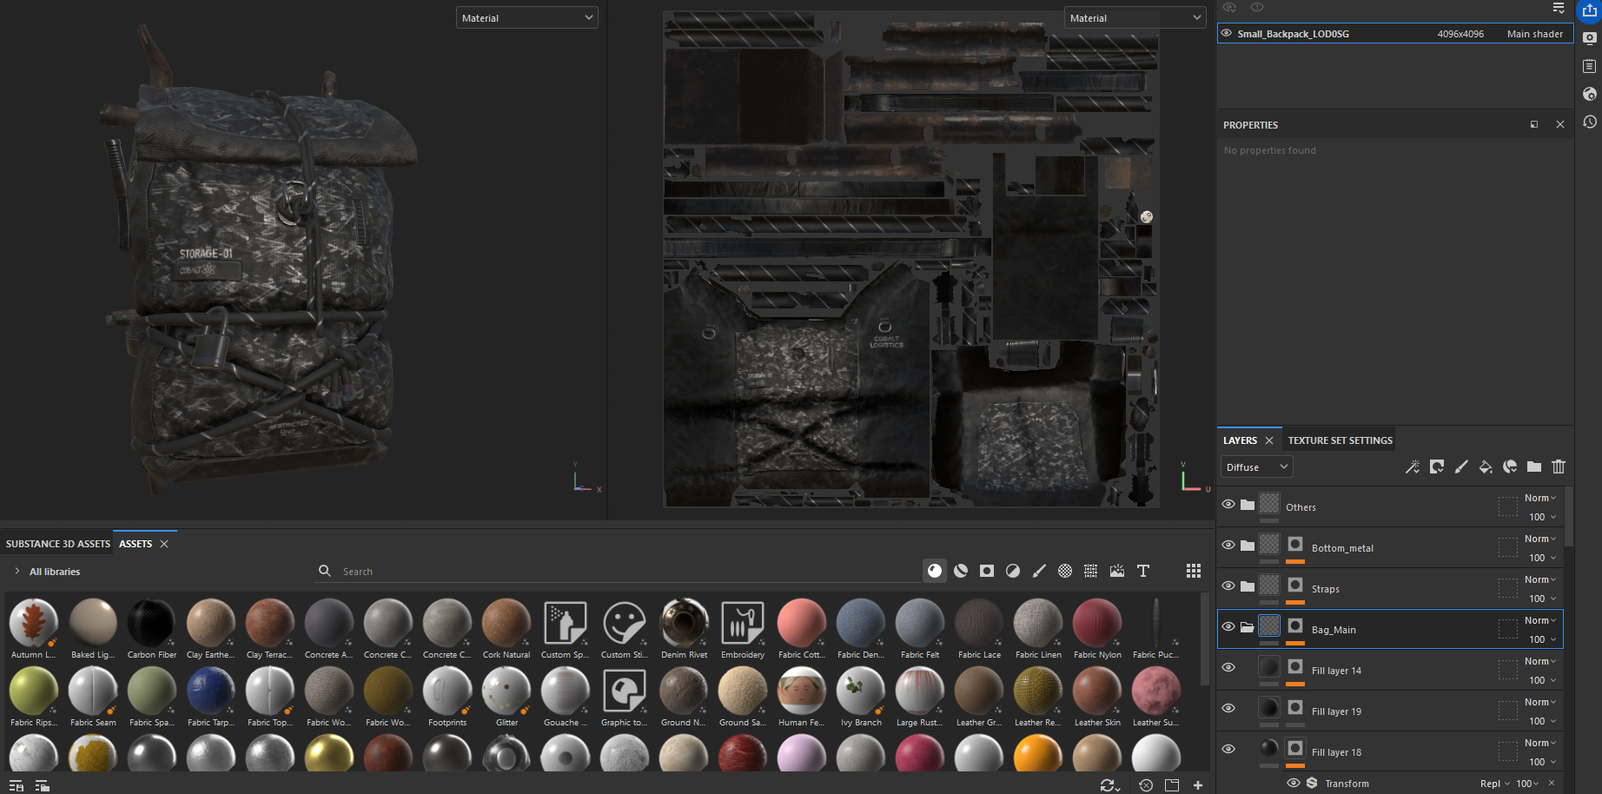This screenshot has height=794, width=1602.
Task: Click the Add smart material icon in Layers
Action: [x=1510, y=466]
